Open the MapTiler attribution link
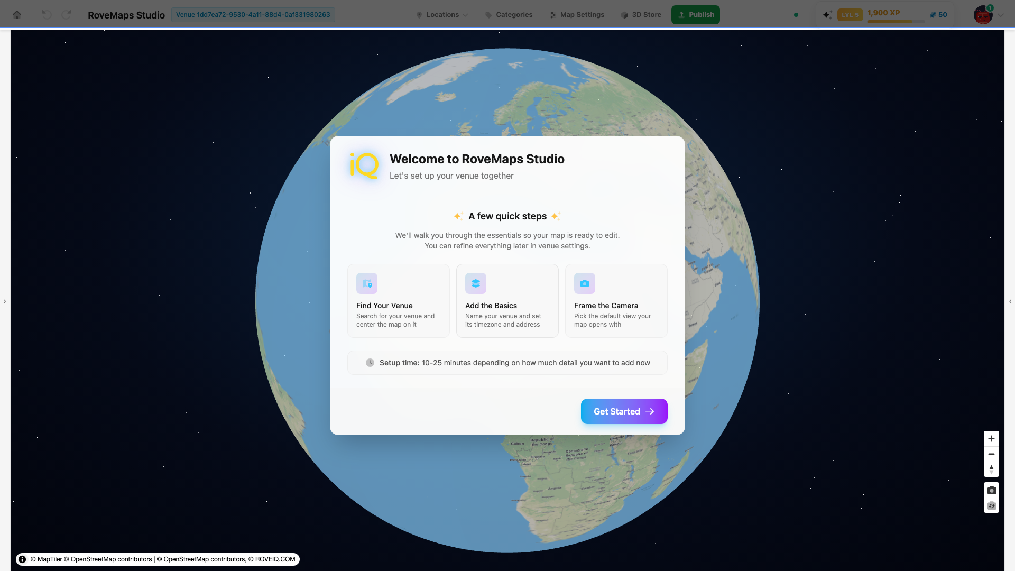 [47, 559]
